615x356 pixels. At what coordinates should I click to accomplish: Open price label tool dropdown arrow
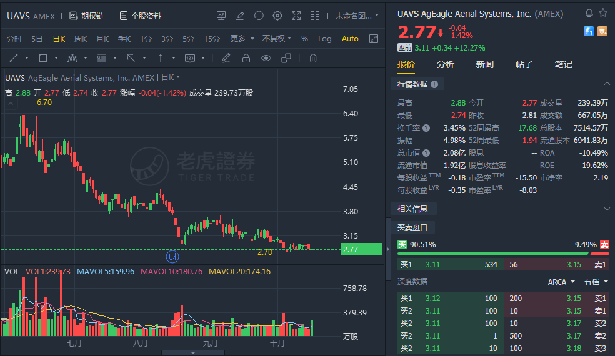pos(203,58)
